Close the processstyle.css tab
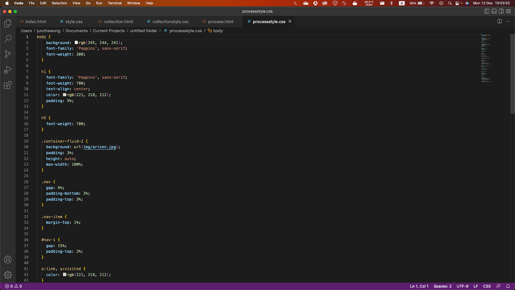The width and height of the screenshot is (515, 290). pyautogui.click(x=290, y=21)
